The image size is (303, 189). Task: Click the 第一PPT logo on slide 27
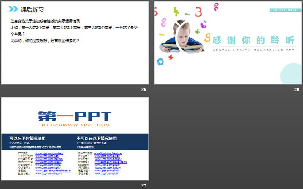tap(75, 117)
